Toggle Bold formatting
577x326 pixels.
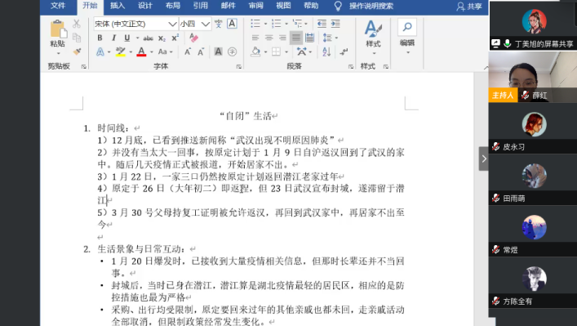(x=100, y=38)
